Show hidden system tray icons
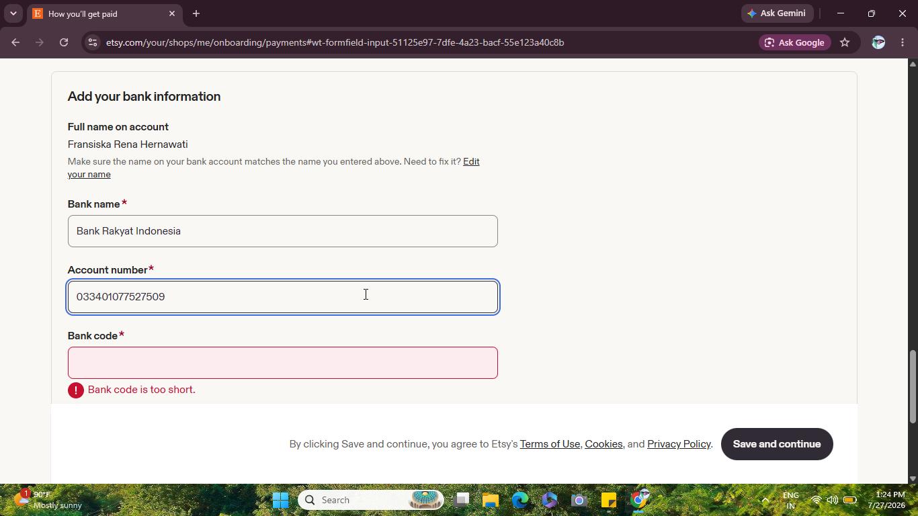The height and width of the screenshot is (516, 918). (765, 500)
